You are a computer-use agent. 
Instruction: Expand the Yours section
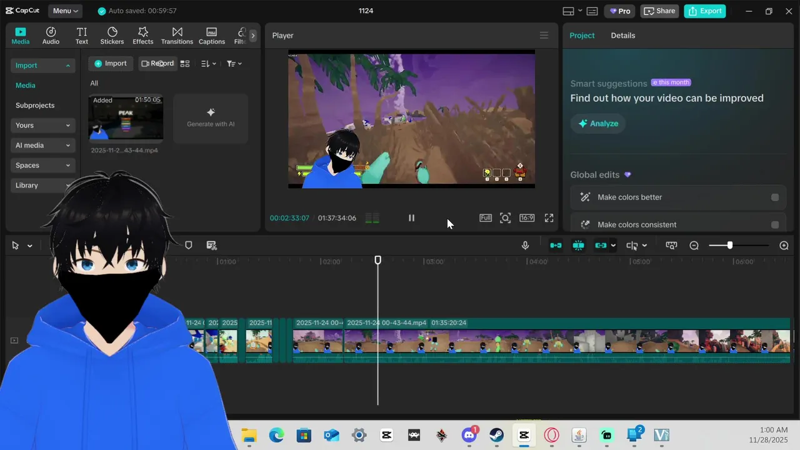(42, 126)
